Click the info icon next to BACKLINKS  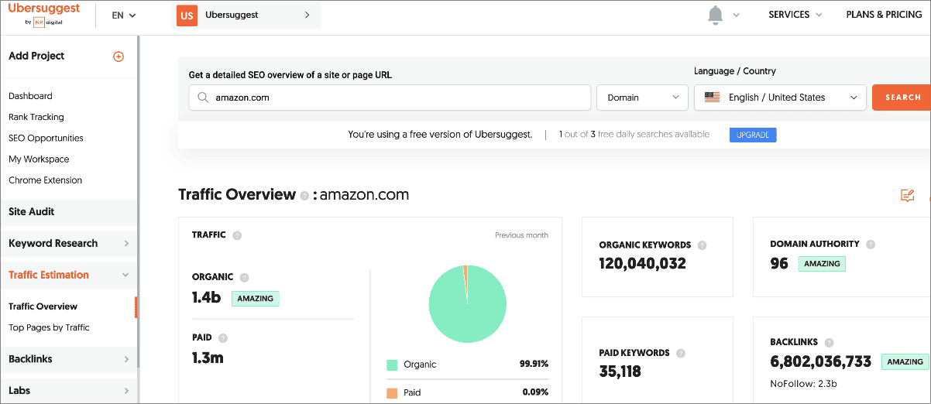[830, 342]
